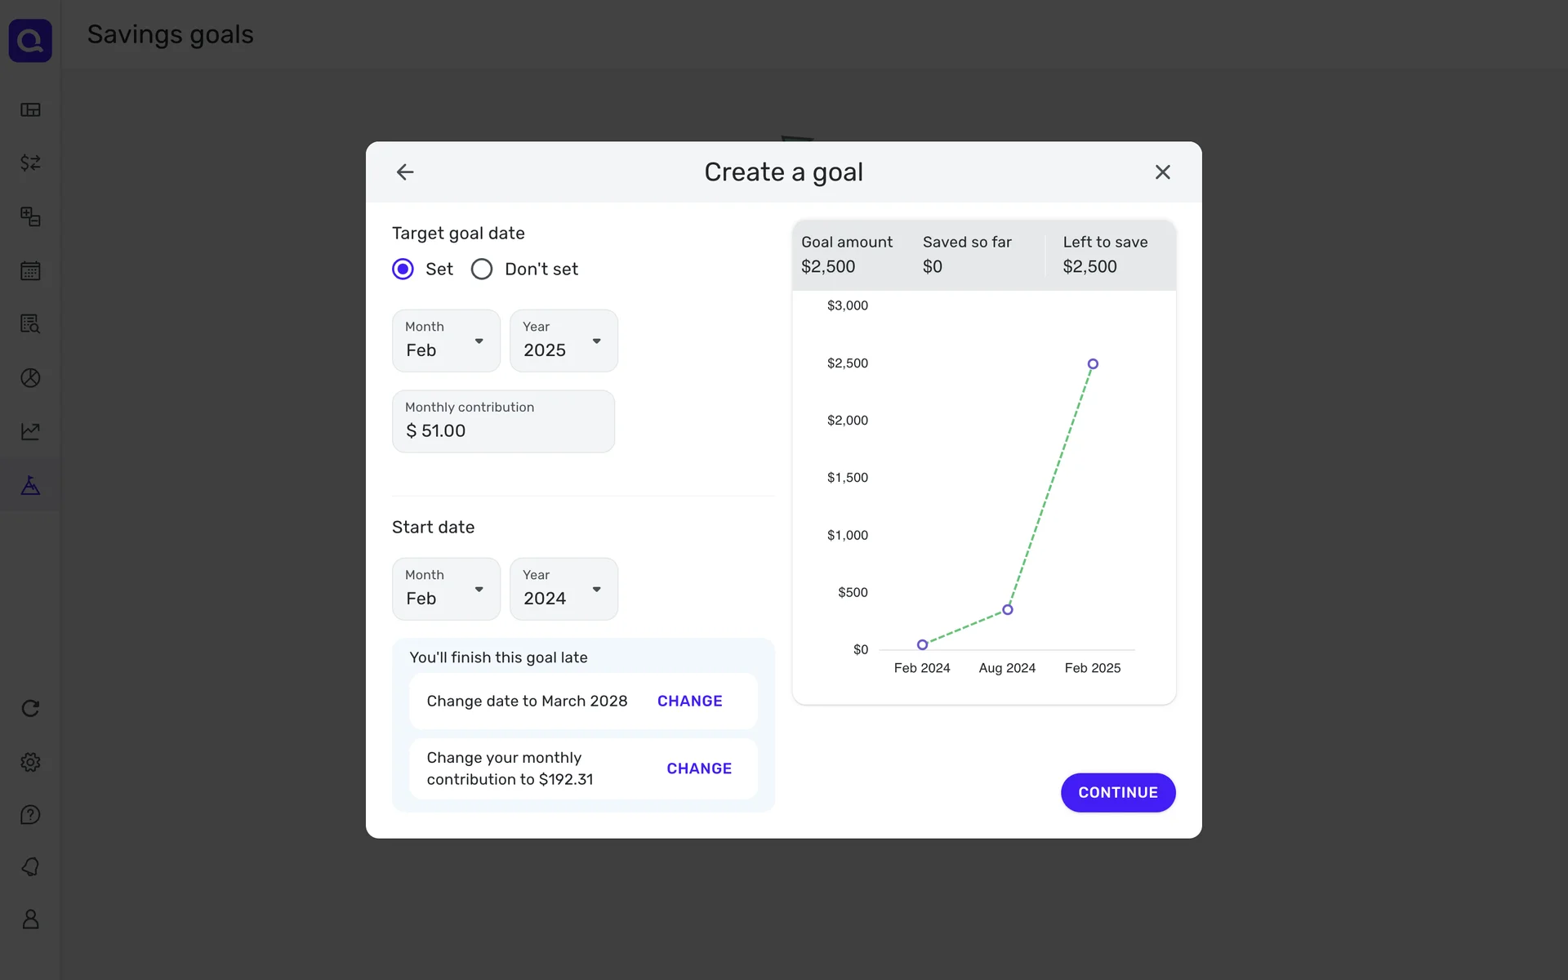Open the calendar icon in the sidebar
The width and height of the screenshot is (1568, 980).
tap(30, 270)
